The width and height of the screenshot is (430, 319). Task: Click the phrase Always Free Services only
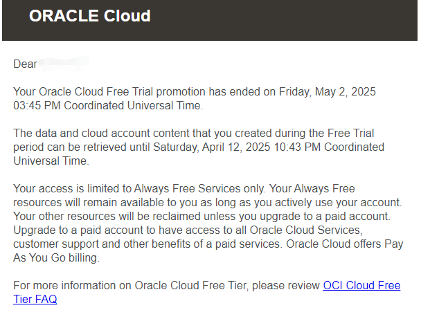[x=199, y=188]
